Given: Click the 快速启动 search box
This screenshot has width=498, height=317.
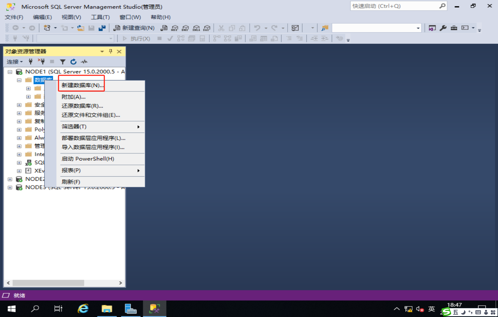Looking at the screenshot, I should (398, 6).
